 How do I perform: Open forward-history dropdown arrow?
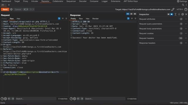33,9
